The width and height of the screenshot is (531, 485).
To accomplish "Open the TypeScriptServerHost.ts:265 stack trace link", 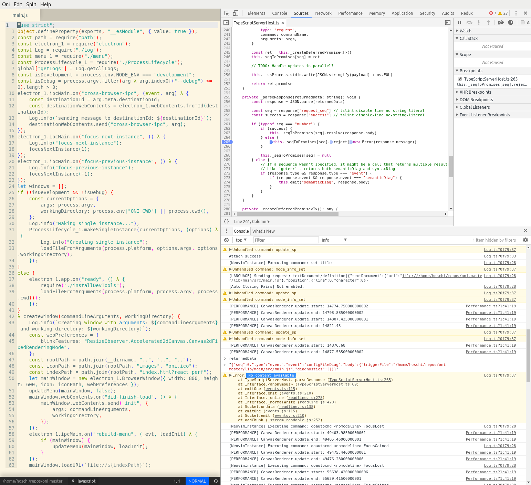I will tap(360, 380).
